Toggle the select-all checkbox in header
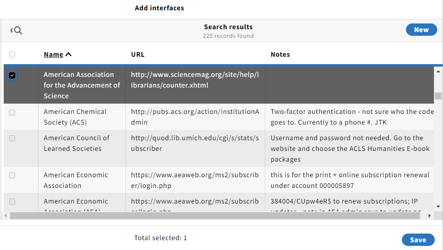443x250 pixels. tap(12, 55)
